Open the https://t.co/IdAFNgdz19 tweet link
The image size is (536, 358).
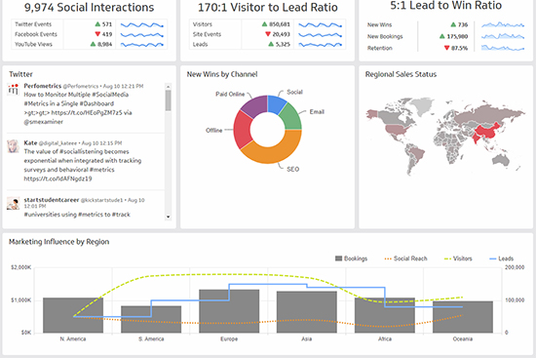[x=57, y=179]
